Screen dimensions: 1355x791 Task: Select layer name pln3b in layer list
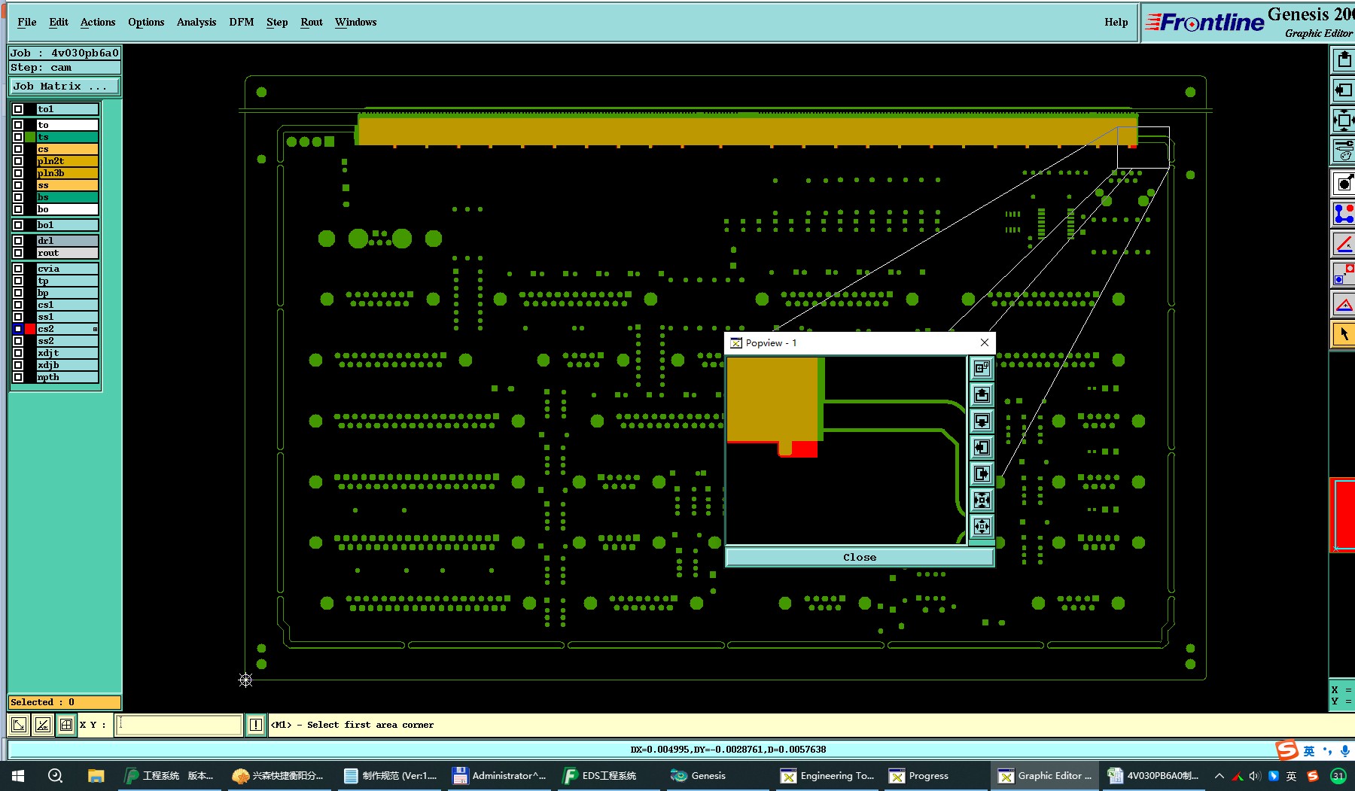click(x=67, y=173)
